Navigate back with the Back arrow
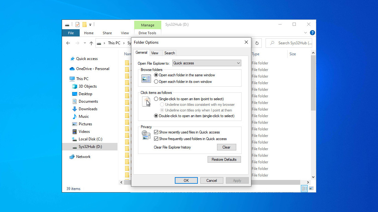The height and width of the screenshot is (212, 378). click(x=68, y=43)
